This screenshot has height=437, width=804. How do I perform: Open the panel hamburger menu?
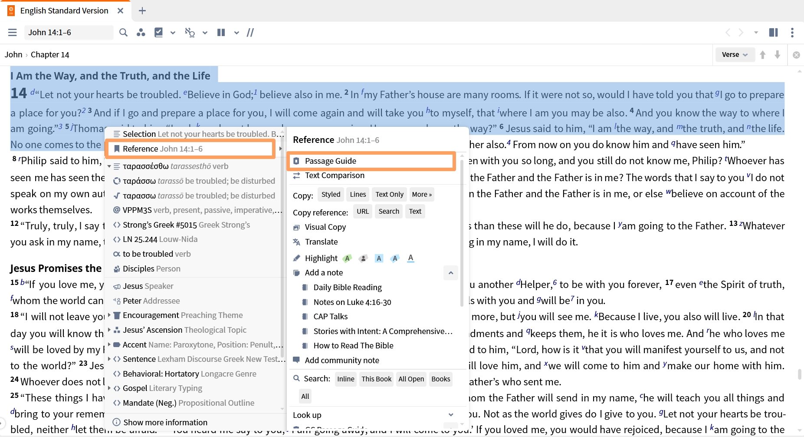click(x=13, y=33)
